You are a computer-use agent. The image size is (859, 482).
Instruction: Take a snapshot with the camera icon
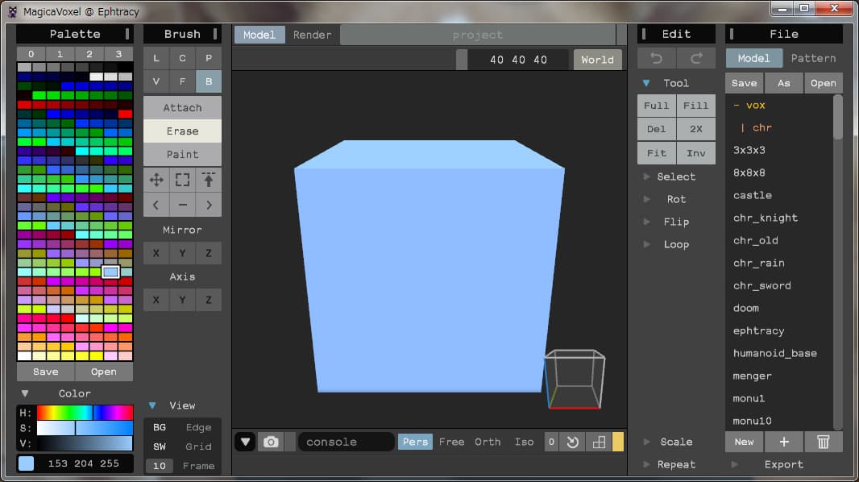271,442
